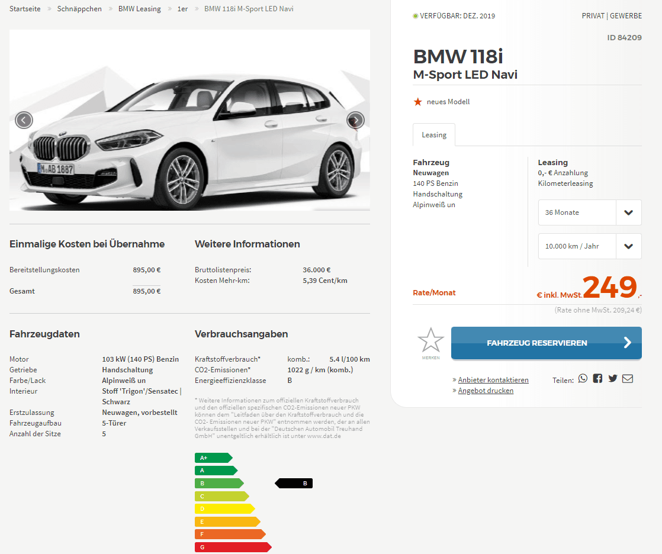Click Fahrzeug reservieren button
The image size is (662, 554).
point(547,343)
